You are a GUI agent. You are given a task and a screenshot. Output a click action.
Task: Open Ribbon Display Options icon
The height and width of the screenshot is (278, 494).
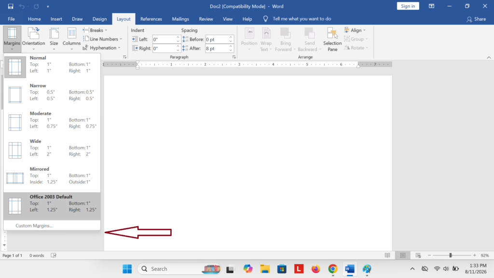431,6
